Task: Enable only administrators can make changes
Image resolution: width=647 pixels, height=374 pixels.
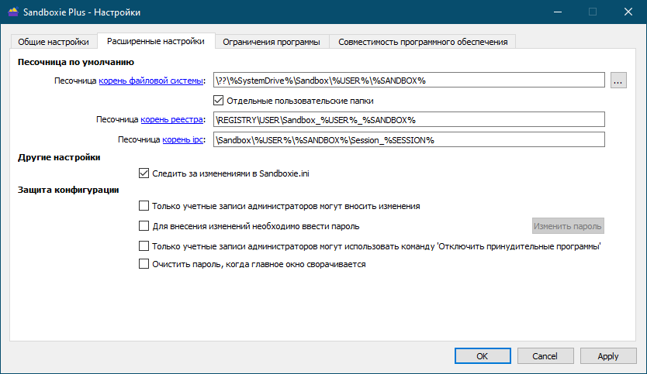Action: (x=144, y=205)
